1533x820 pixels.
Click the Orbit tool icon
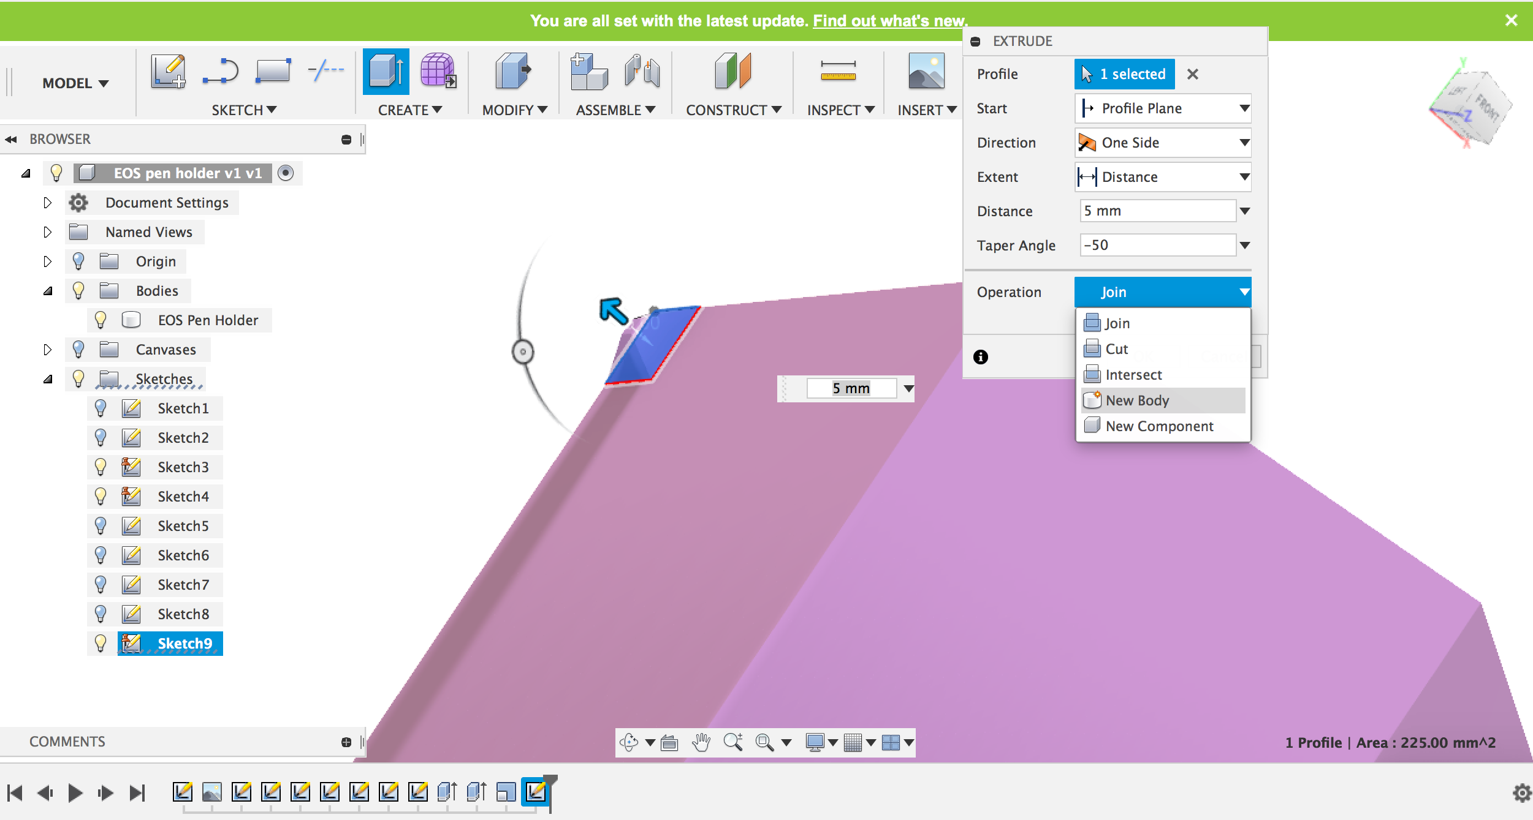coord(629,743)
